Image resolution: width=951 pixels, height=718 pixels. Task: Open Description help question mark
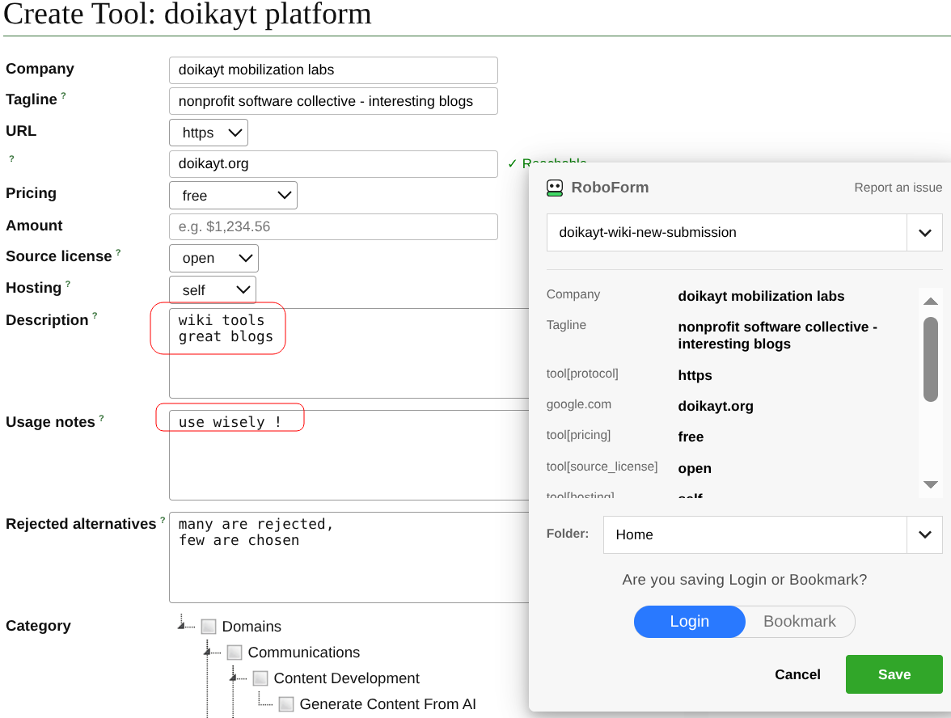pos(95,316)
